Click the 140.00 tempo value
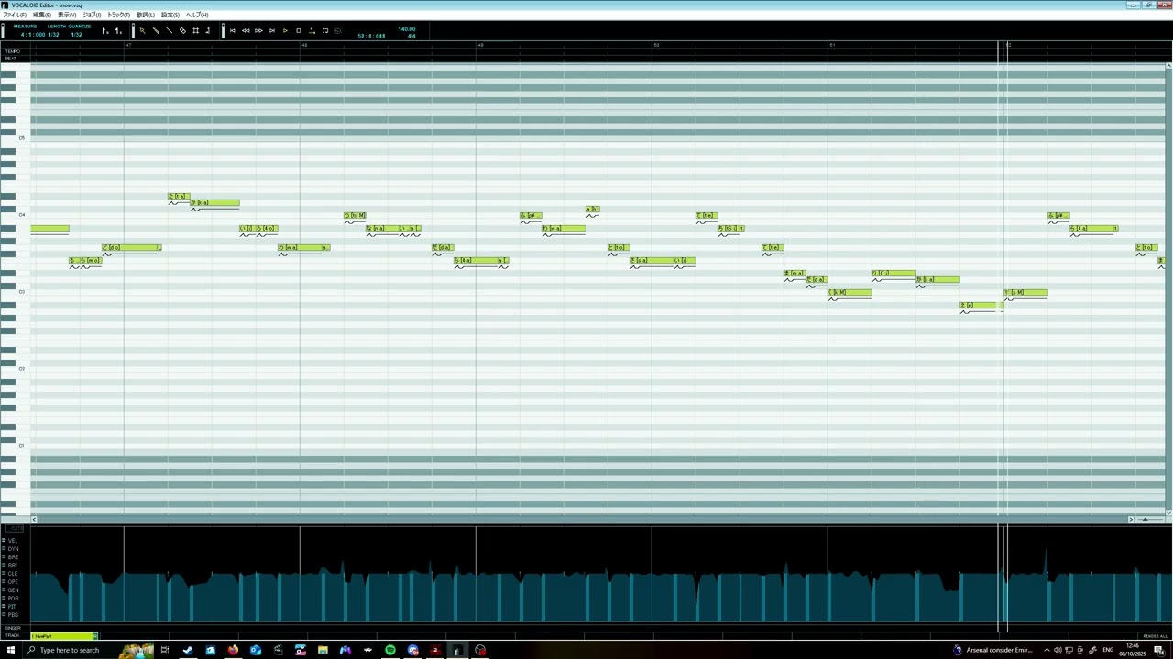 click(407, 29)
